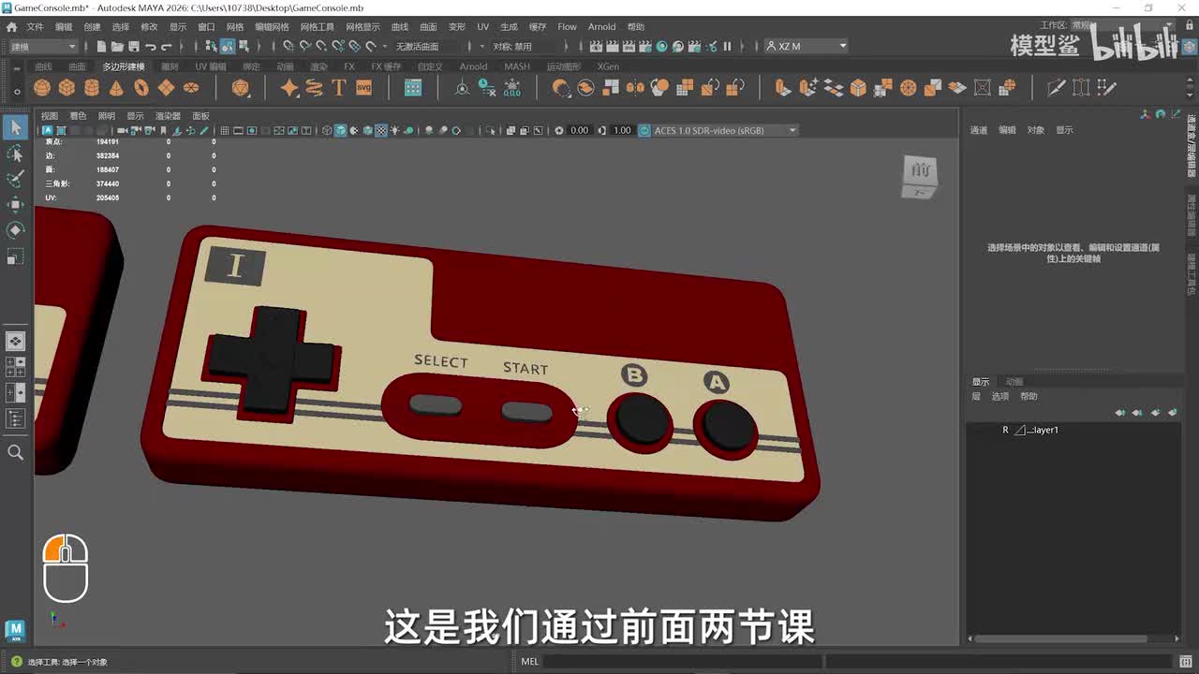
Task: Open the 编辑网格 menu
Action: tap(272, 27)
